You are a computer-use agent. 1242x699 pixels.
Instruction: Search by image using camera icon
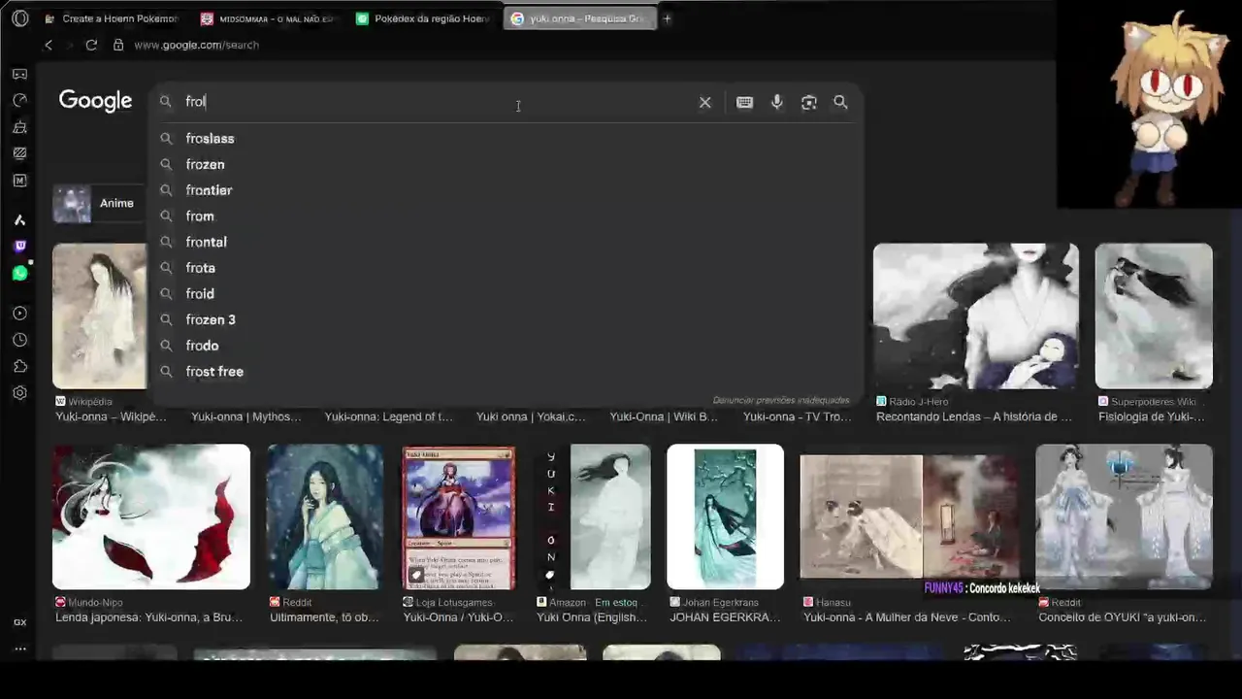tap(809, 102)
